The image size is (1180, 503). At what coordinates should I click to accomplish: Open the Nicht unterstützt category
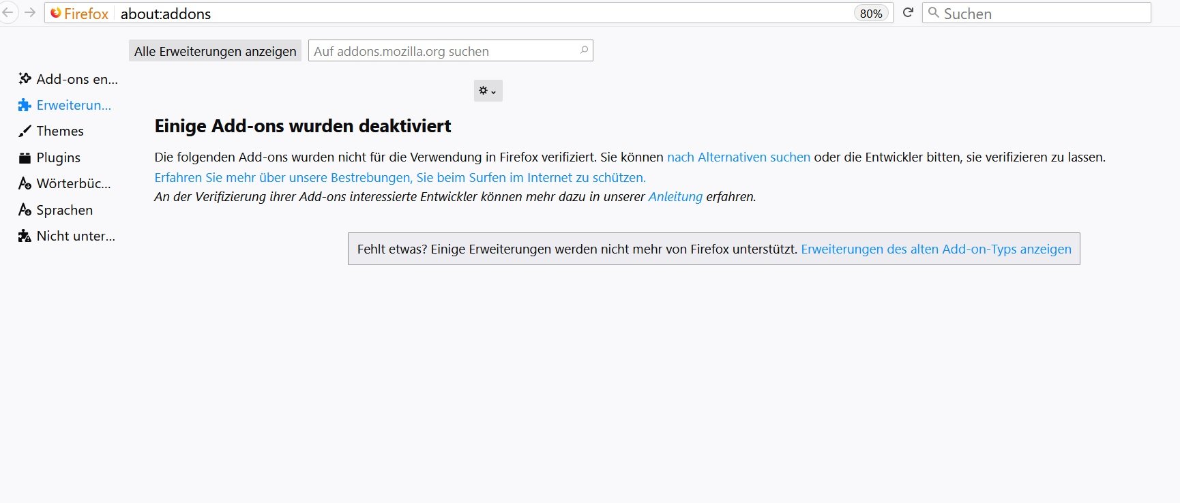point(68,236)
